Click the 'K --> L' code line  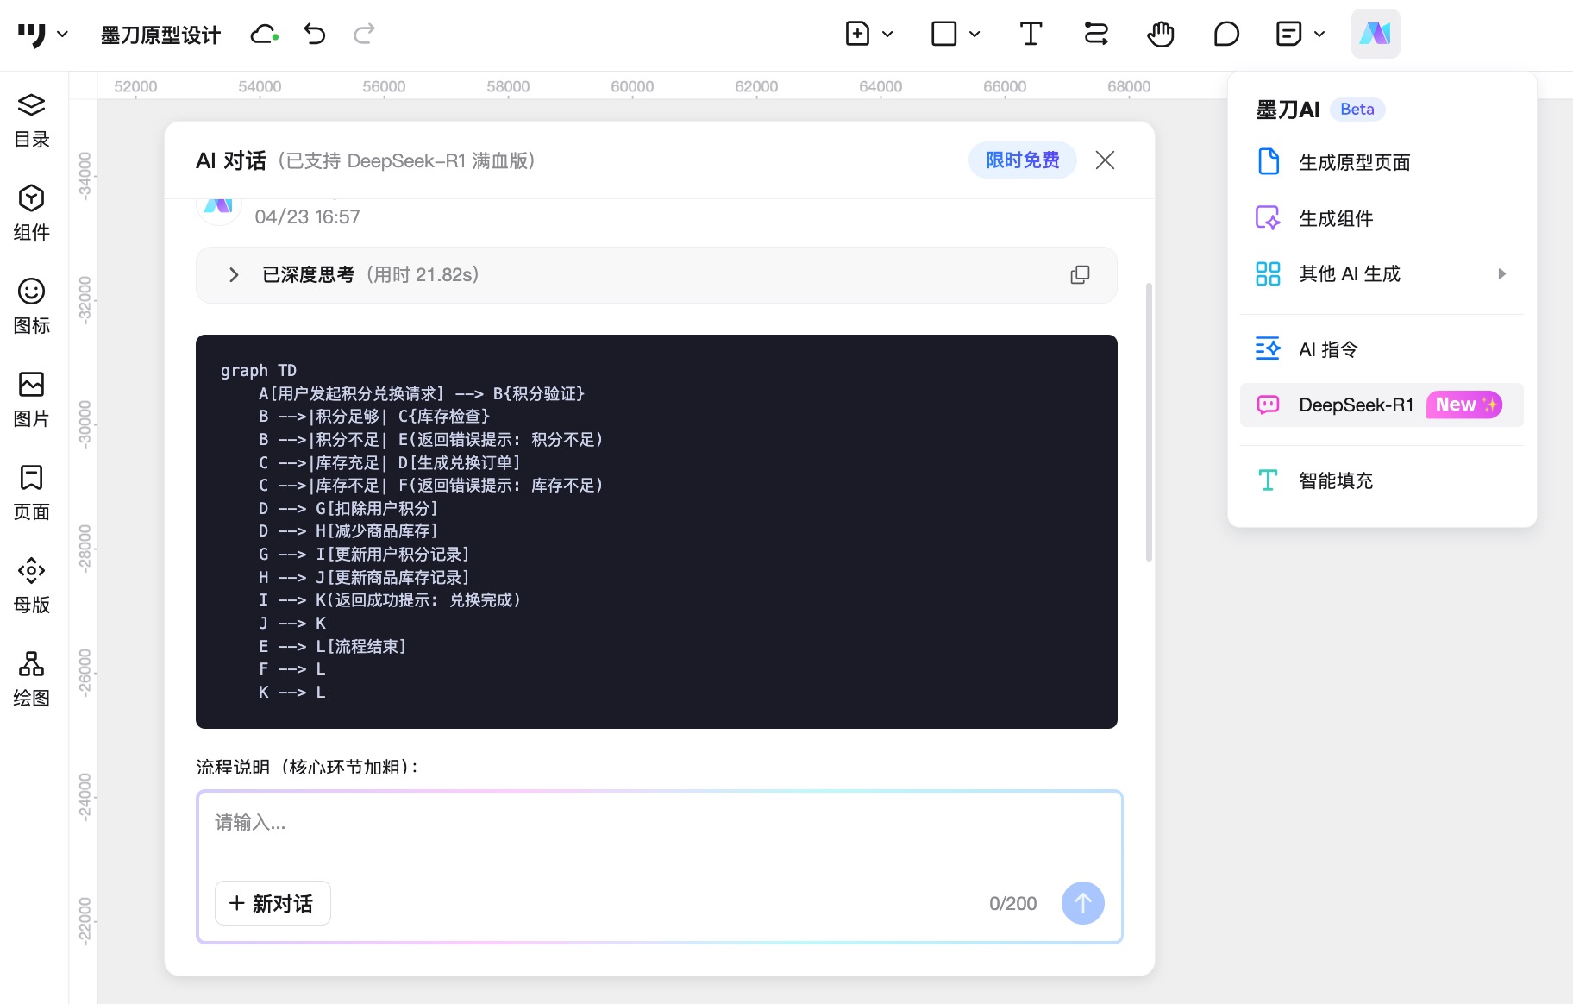[x=292, y=692]
